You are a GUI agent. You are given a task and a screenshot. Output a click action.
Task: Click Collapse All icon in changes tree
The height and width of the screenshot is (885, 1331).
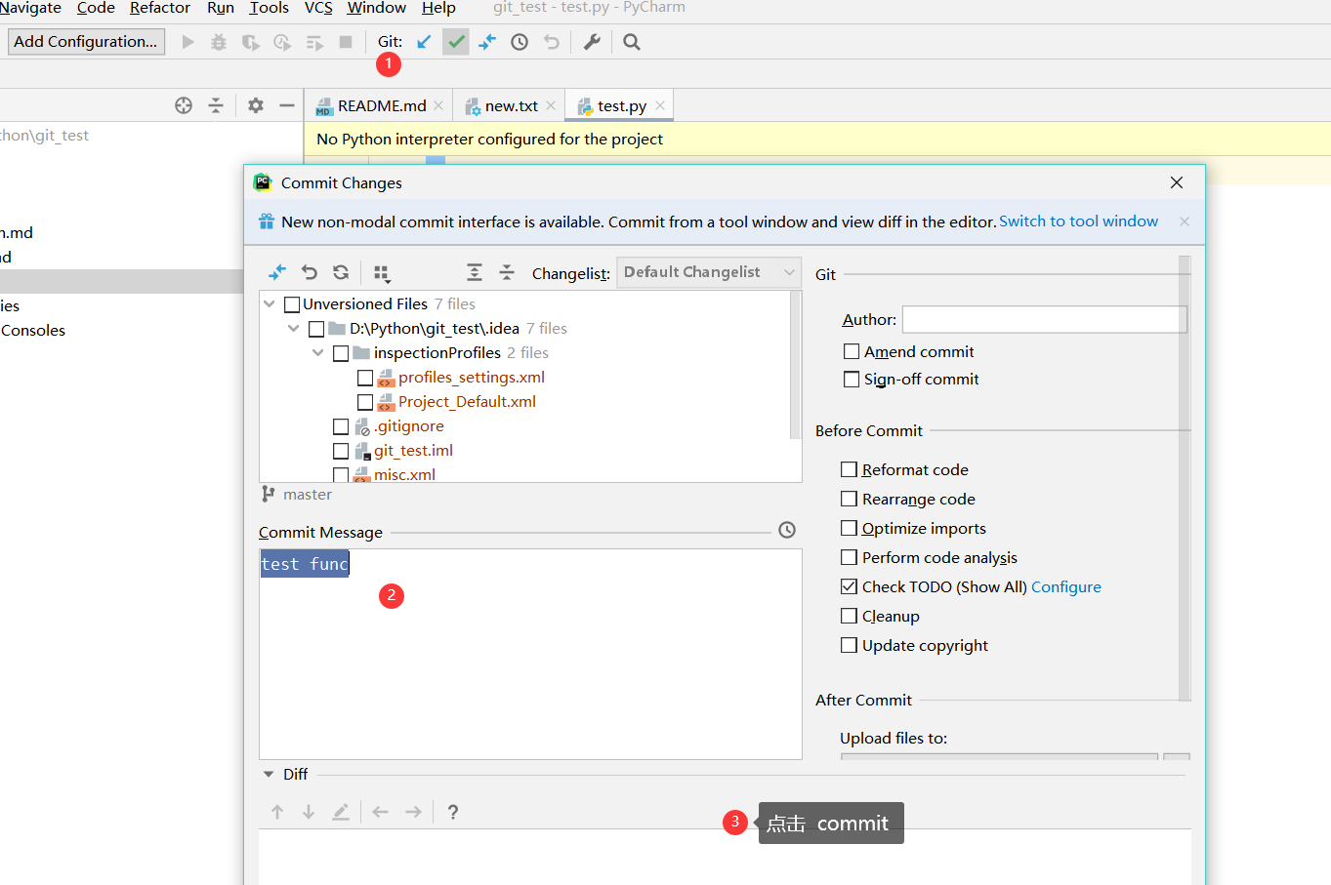coord(507,272)
